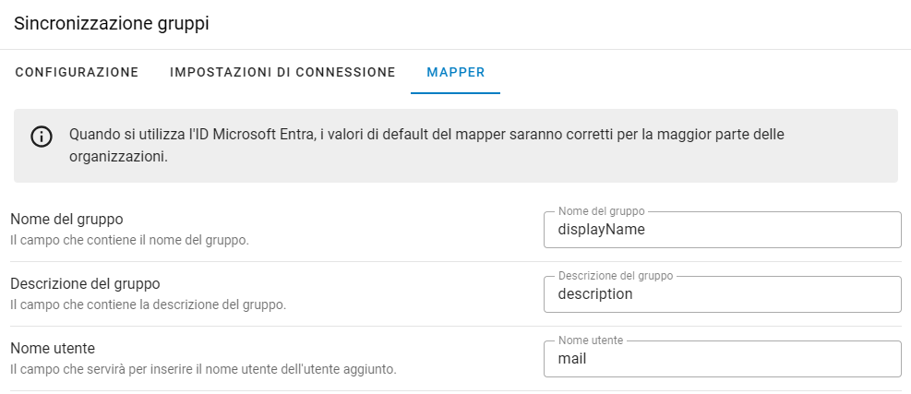Click the help text about the added user's username
Screen dimensions: 911x394
click(x=203, y=369)
